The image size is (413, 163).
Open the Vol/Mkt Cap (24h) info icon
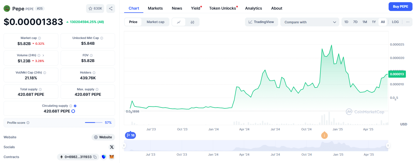[45, 73]
